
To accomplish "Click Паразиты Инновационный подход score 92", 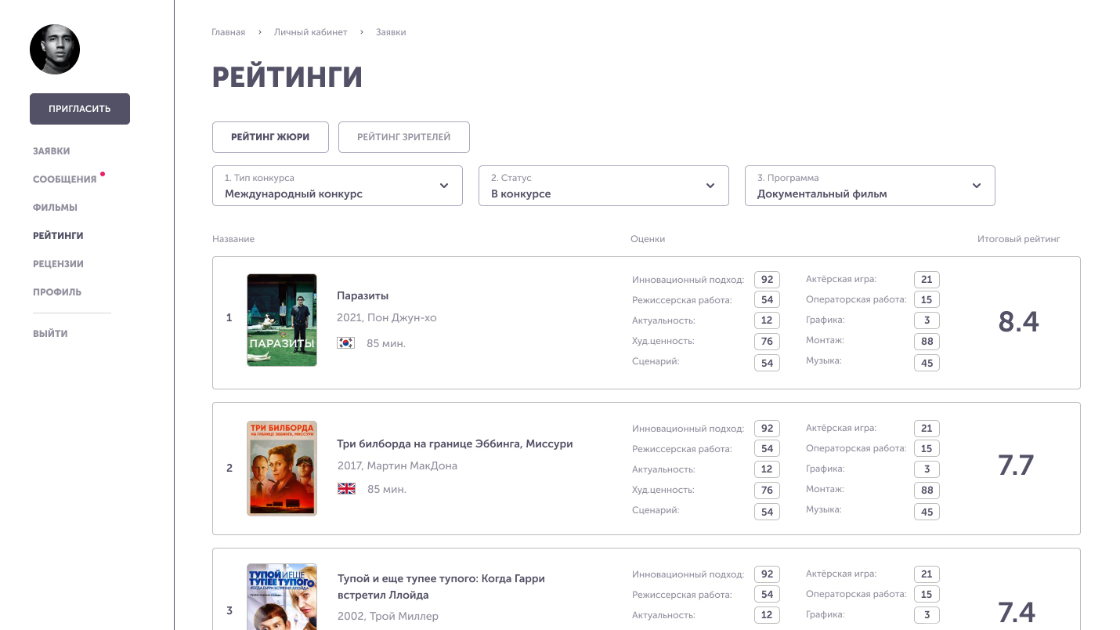I will point(767,280).
